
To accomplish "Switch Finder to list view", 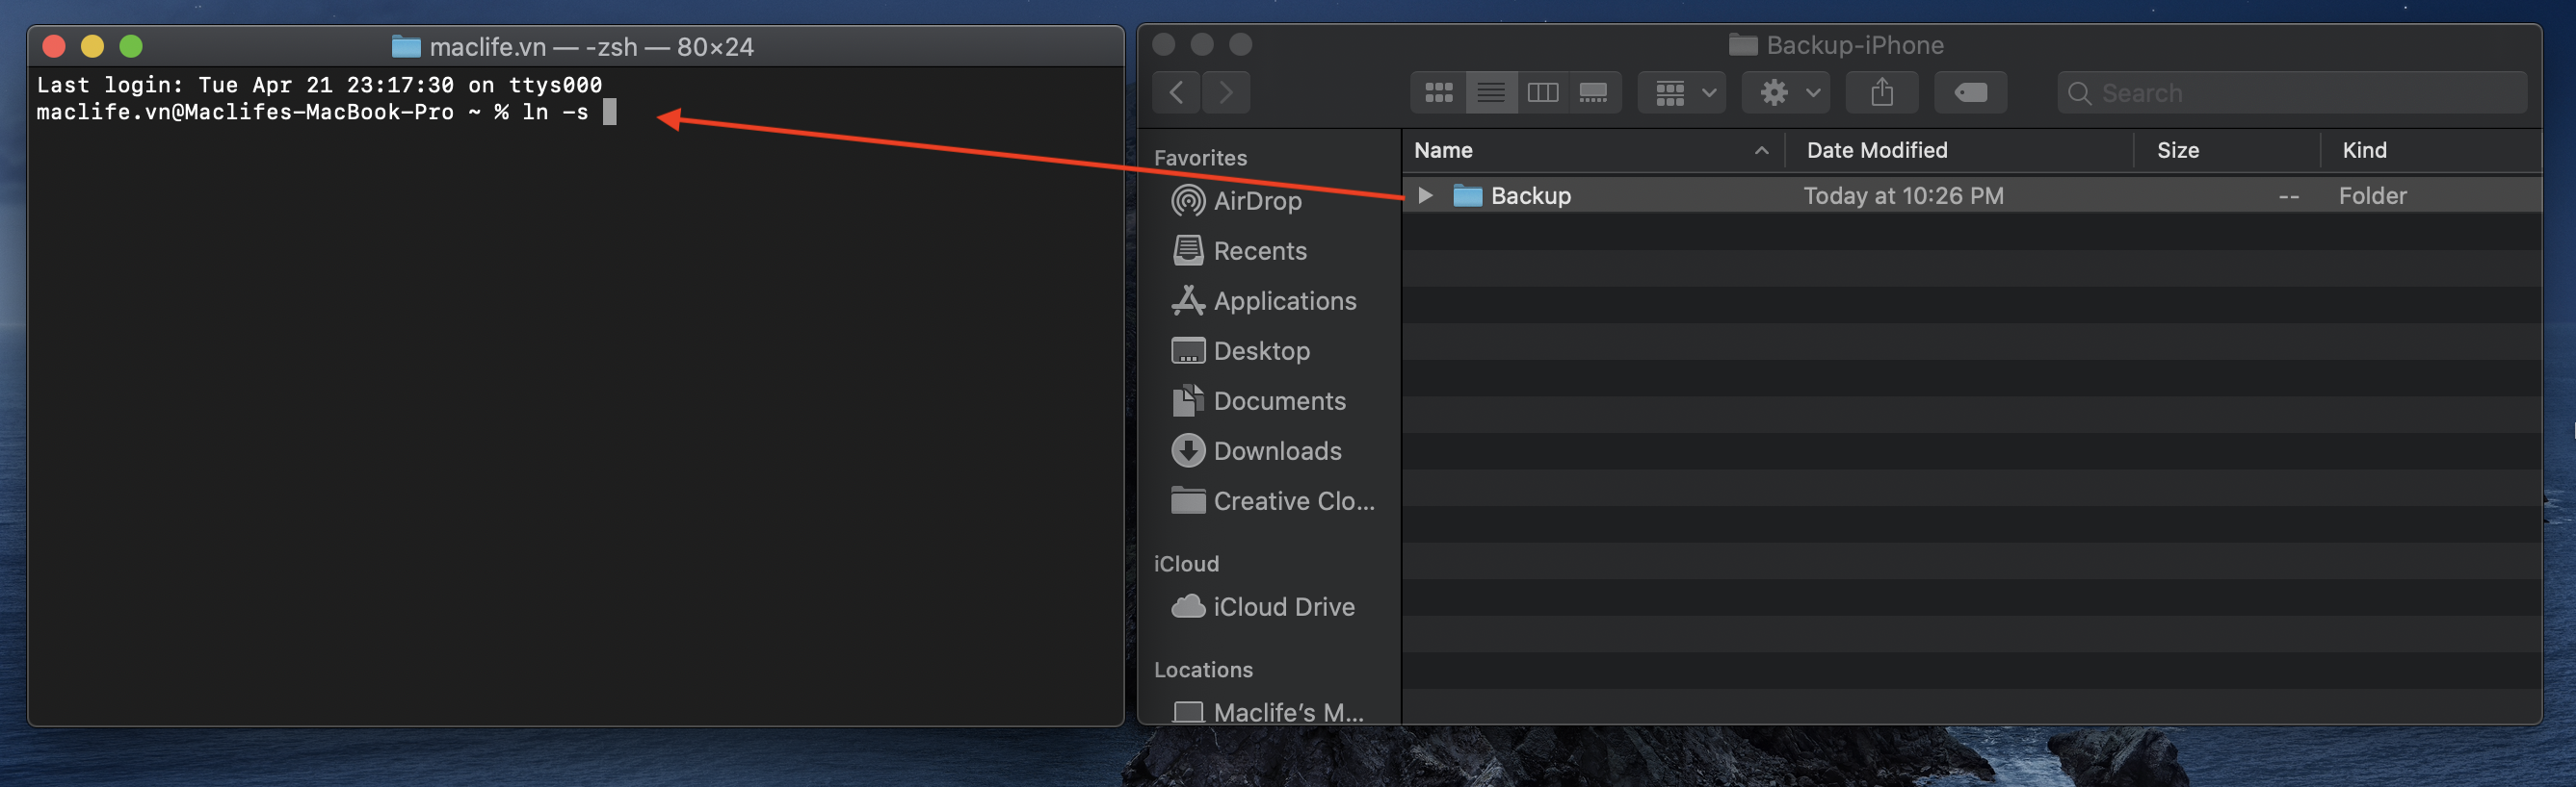I will click(1490, 93).
